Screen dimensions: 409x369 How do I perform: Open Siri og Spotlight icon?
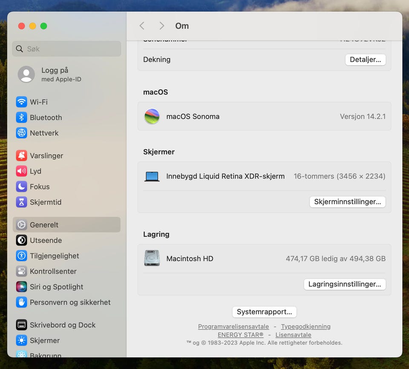click(21, 287)
